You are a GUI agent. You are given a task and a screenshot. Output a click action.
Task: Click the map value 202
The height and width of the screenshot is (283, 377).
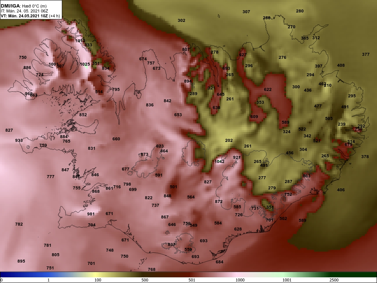click(229, 140)
